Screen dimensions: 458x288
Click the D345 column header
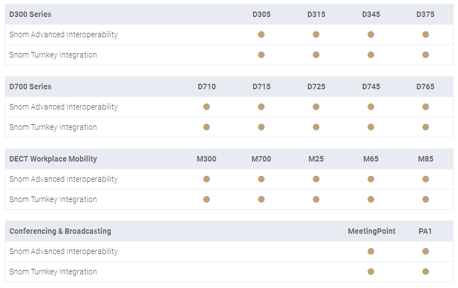pos(371,14)
